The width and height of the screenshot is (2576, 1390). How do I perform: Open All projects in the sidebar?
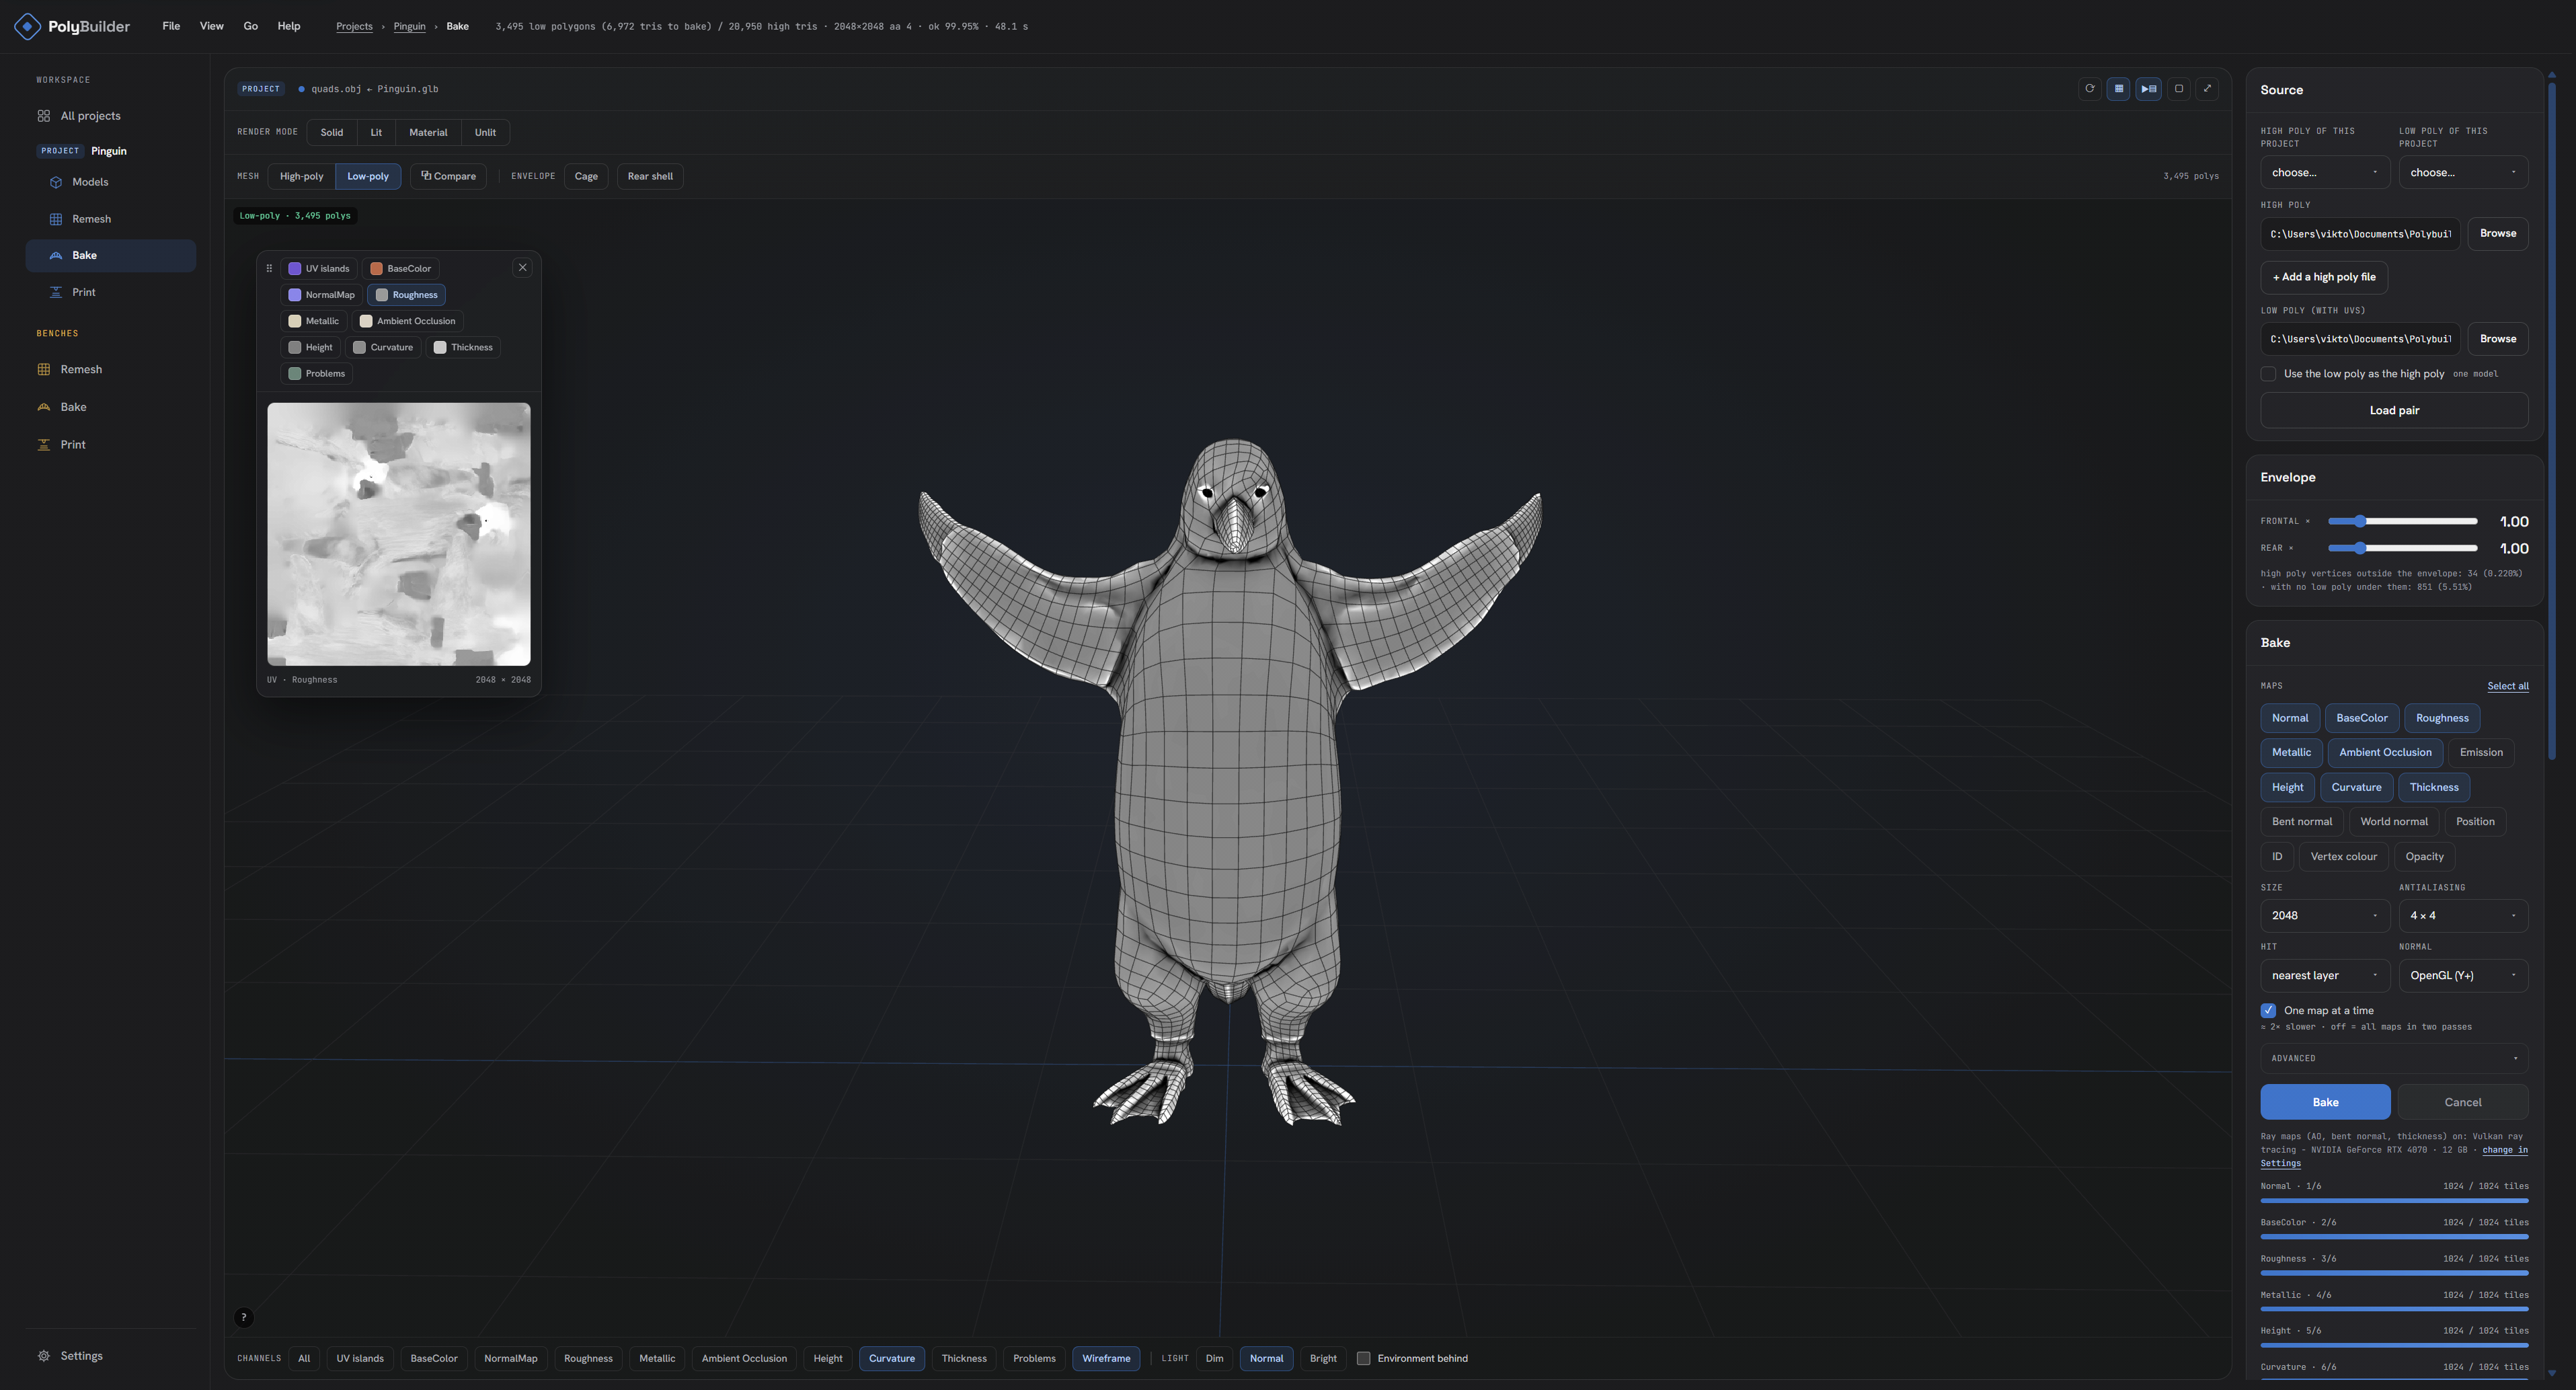point(110,116)
